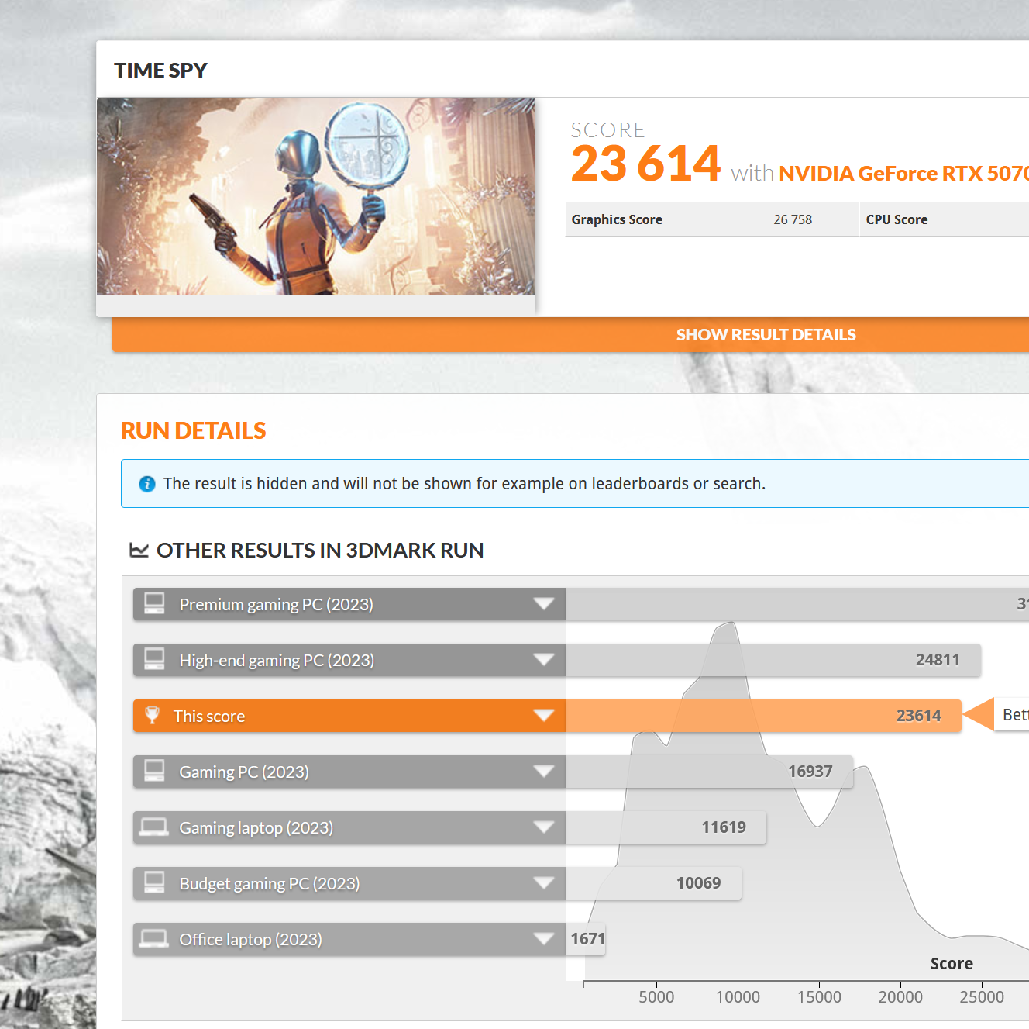
Task: Click the Budget gaming PC desktop icon
Action: 154,882
